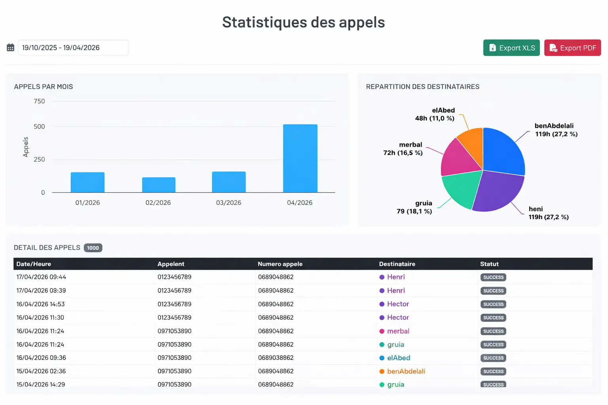Select the blue benAbdelali pie slice

pos(503,152)
